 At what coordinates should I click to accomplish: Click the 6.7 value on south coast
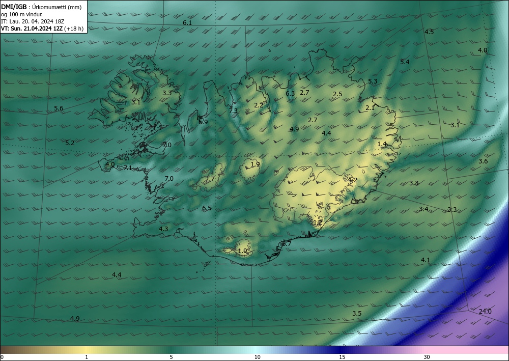(287, 244)
